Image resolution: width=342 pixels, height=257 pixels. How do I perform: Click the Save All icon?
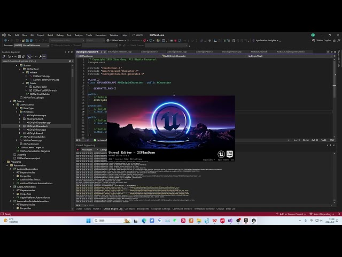click(31, 41)
